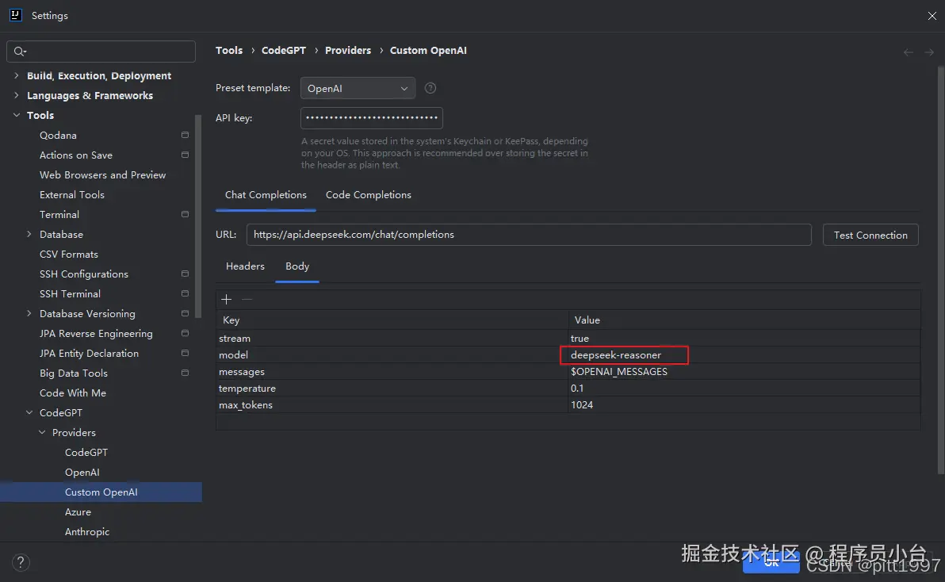Image resolution: width=945 pixels, height=582 pixels.
Task: Click the search magnifier icon in settings
Action: tap(19, 52)
